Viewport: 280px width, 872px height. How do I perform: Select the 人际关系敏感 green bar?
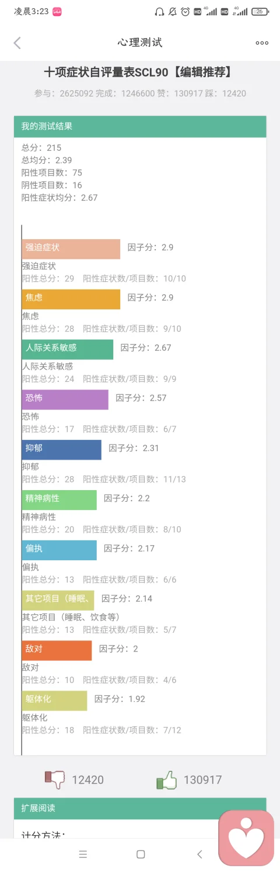point(68,350)
